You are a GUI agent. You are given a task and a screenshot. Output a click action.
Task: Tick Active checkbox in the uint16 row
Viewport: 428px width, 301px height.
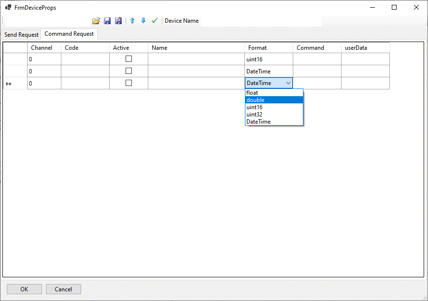click(x=128, y=59)
